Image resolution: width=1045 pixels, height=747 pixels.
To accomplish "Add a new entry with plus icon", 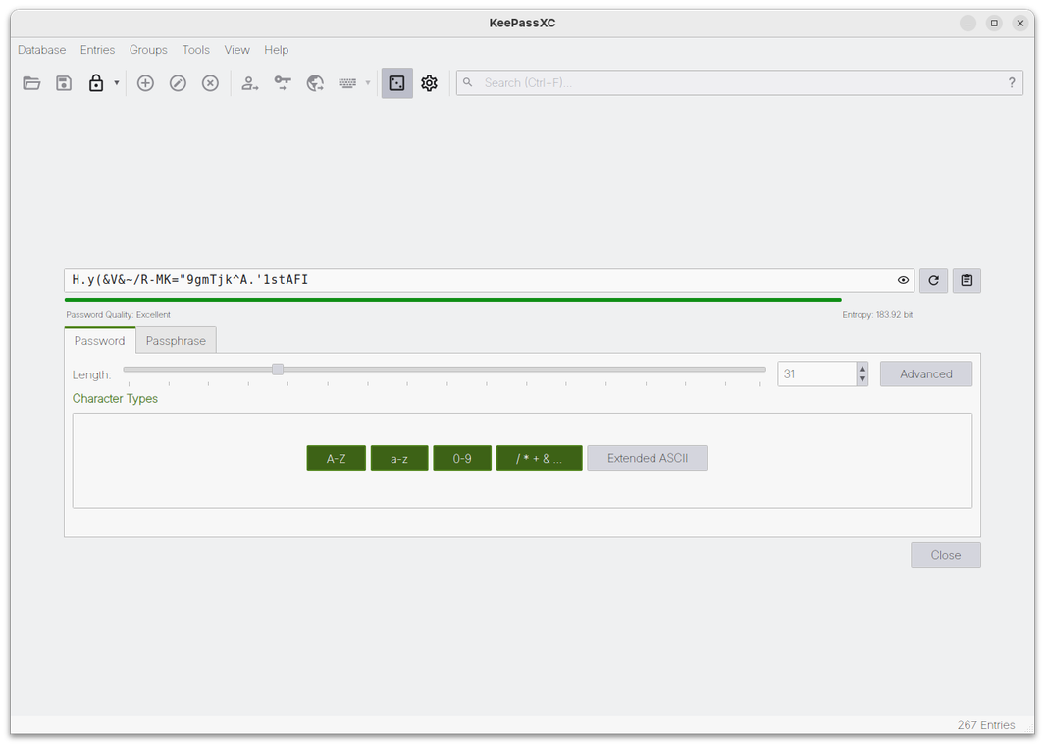I will tap(145, 83).
